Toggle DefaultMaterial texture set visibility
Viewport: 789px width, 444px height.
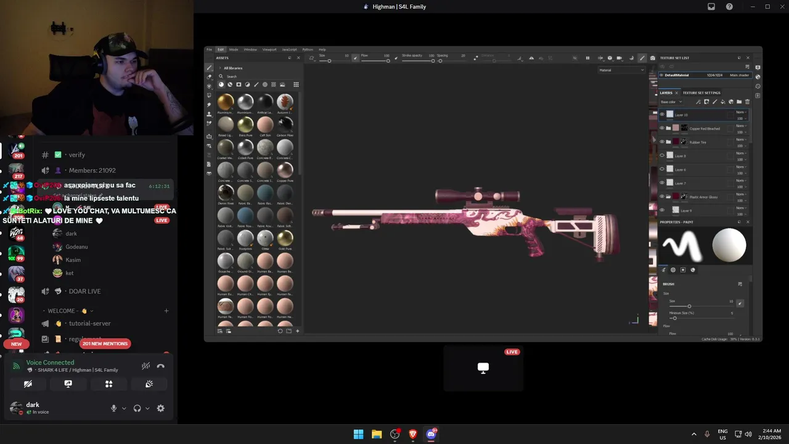[x=661, y=75]
